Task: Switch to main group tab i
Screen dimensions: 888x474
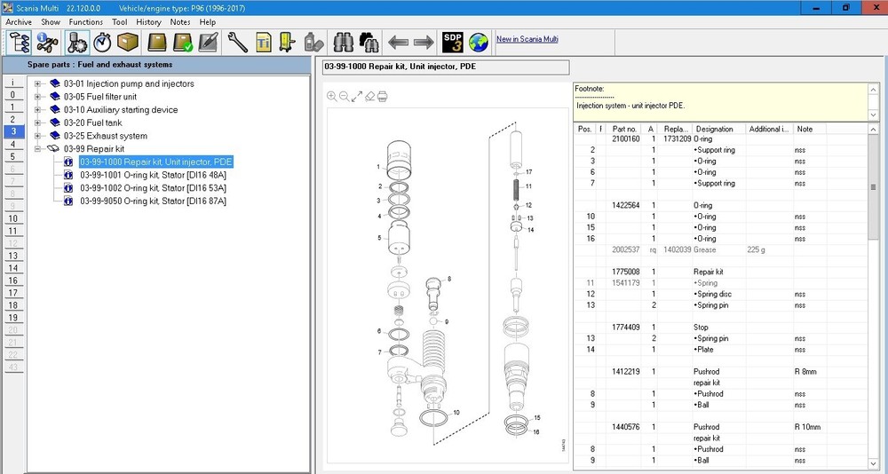Action: [x=13, y=83]
